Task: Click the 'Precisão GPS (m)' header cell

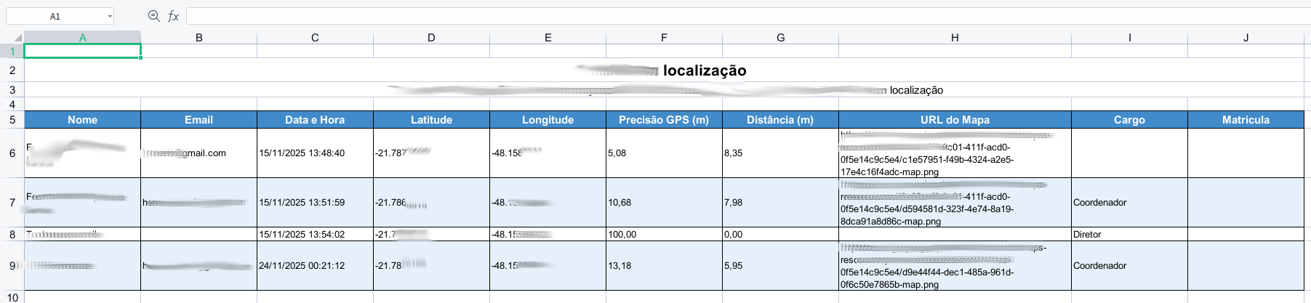Action: (x=664, y=119)
